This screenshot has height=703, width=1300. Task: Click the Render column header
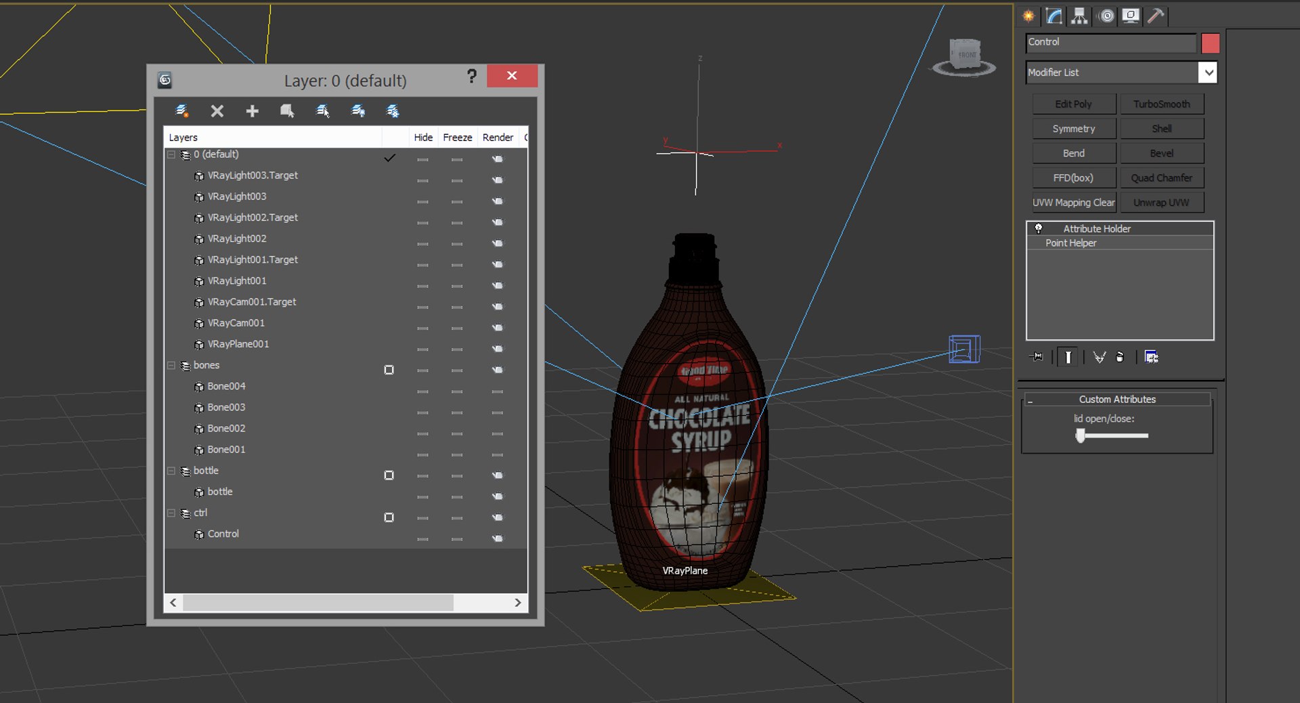coord(498,137)
